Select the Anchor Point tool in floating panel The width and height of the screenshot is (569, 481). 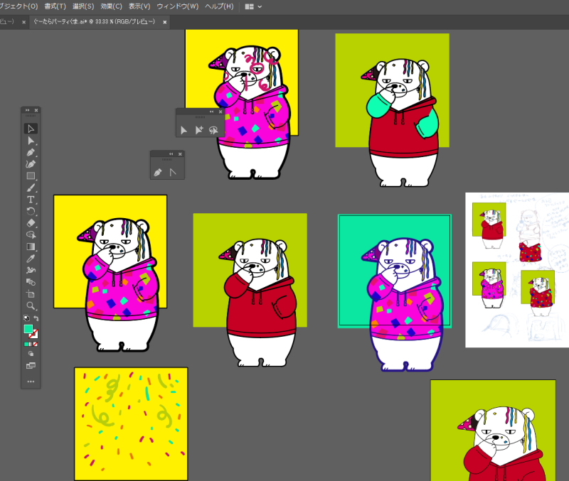tap(173, 172)
